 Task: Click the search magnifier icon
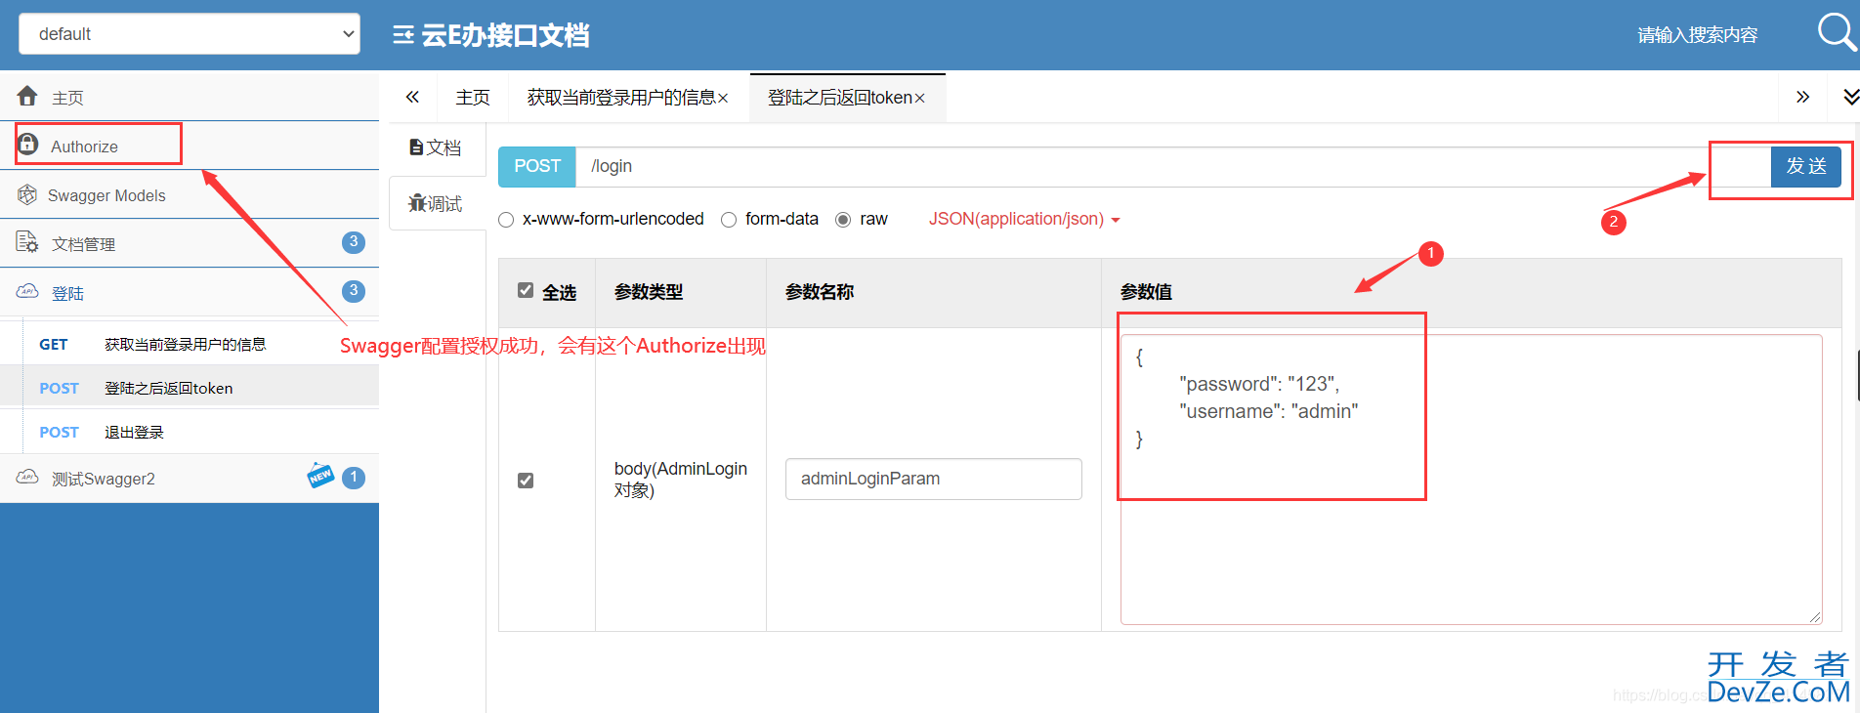[1835, 32]
